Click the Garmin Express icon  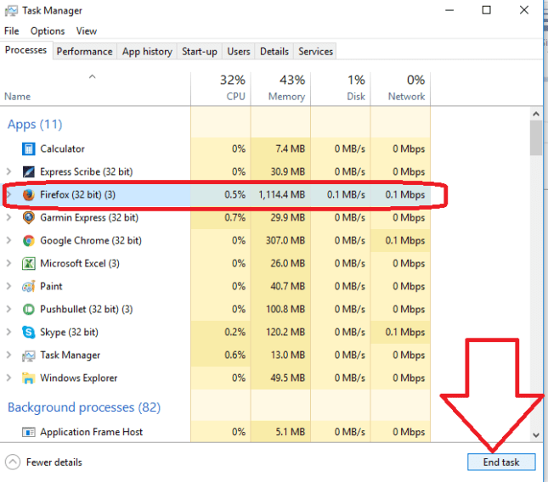(28, 218)
